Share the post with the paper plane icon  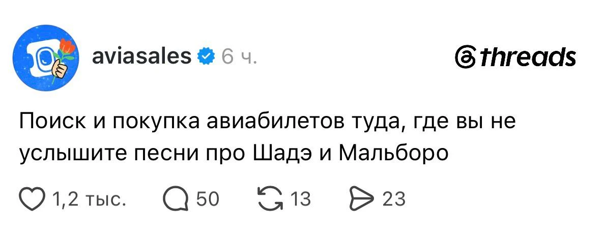pyautogui.click(x=361, y=199)
